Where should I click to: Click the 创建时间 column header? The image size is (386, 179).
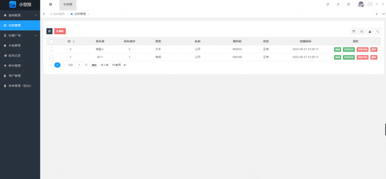click(305, 41)
